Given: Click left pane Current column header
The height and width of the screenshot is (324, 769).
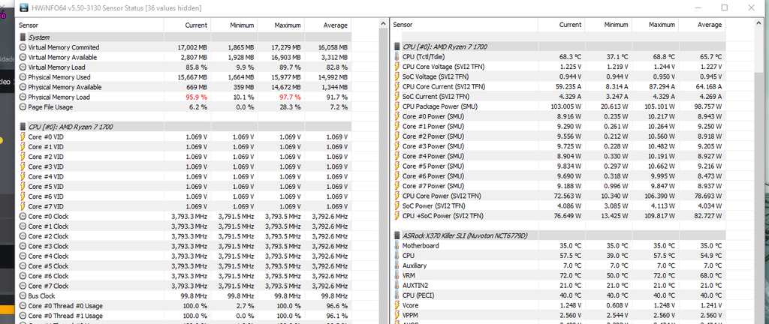Looking at the screenshot, I should 187,25.
